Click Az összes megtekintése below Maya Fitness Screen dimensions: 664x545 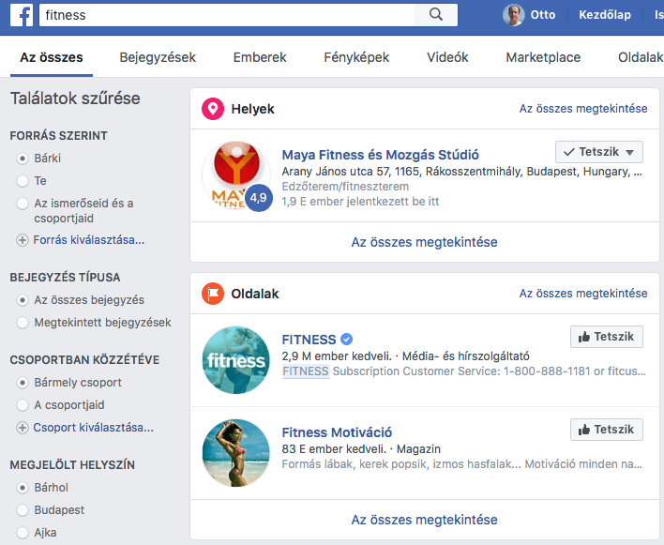pyautogui.click(x=424, y=242)
